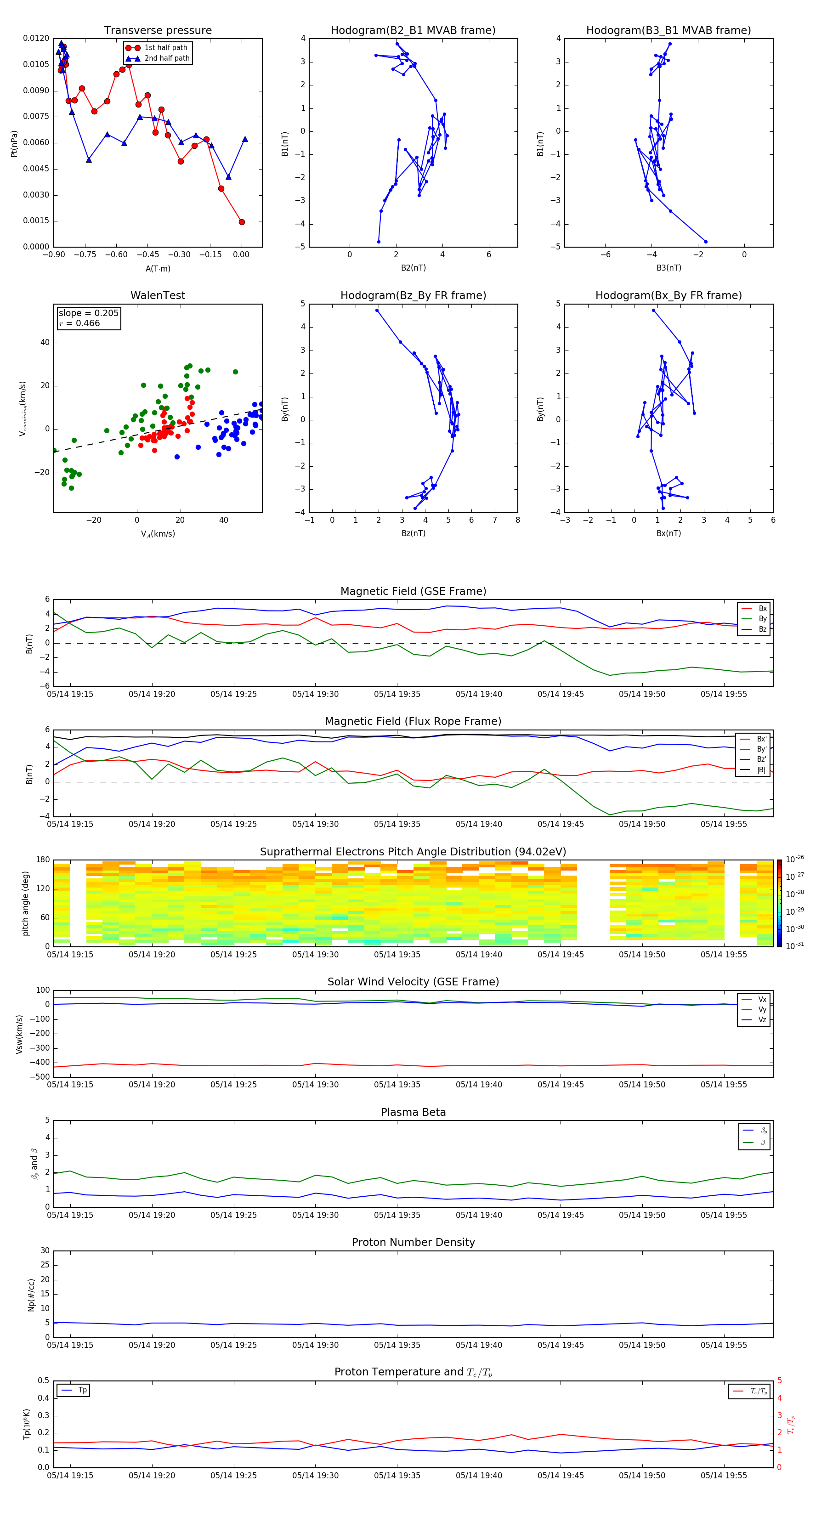Click the "Hodogram(Bz_By FR frame)" title
This screenshot has height=1516, width=827.
(x=413, y=295)
